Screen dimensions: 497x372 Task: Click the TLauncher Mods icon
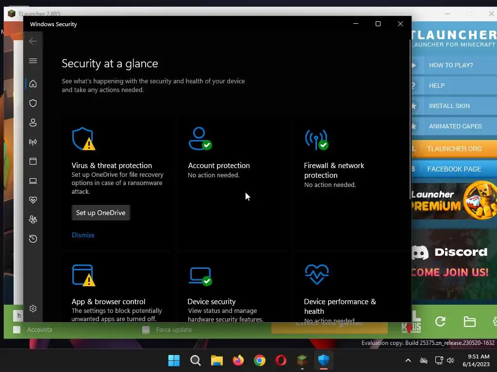pyautogui.click(x=412, y=323)
